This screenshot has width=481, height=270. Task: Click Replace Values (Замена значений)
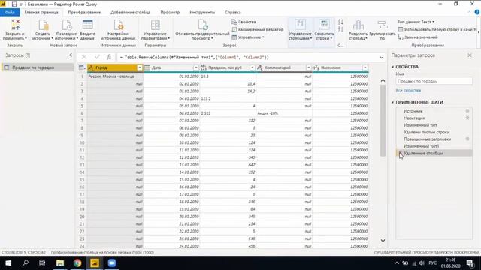pos(418,37)
